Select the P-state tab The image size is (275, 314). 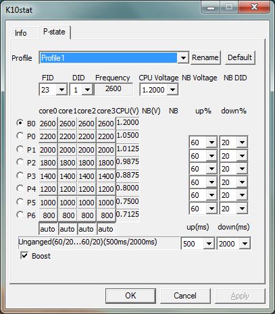tap(54, 32)
